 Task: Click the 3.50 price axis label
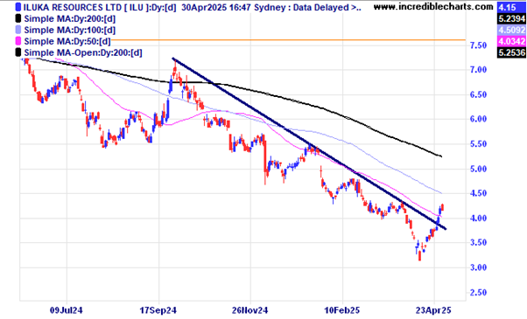click(x=478, y=242)
